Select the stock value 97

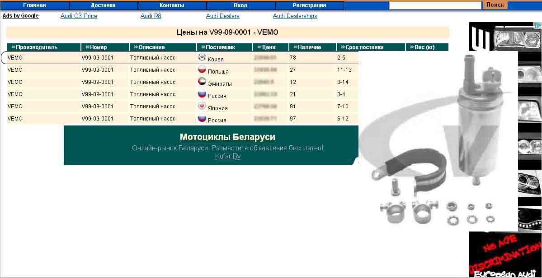tap(293, 119)
